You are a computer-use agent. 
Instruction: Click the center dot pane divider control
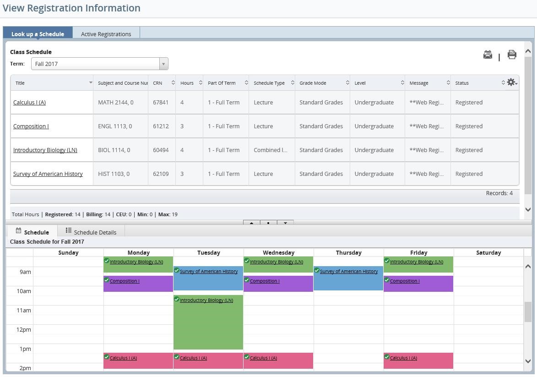(x=268, y=223)
